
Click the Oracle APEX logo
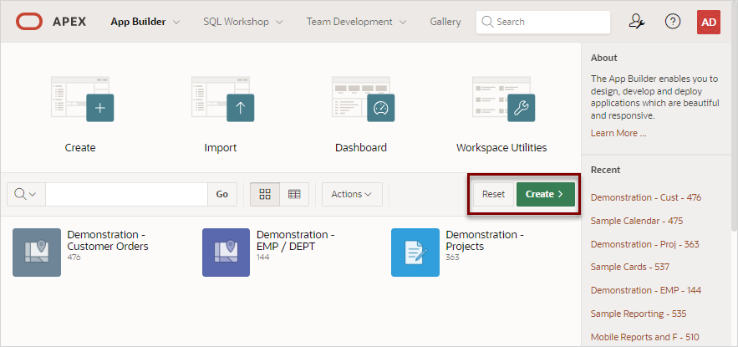pyautogui.click(x=51, y=22)
